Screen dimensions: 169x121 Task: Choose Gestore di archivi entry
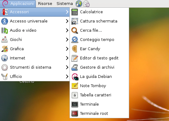(99, 67)
